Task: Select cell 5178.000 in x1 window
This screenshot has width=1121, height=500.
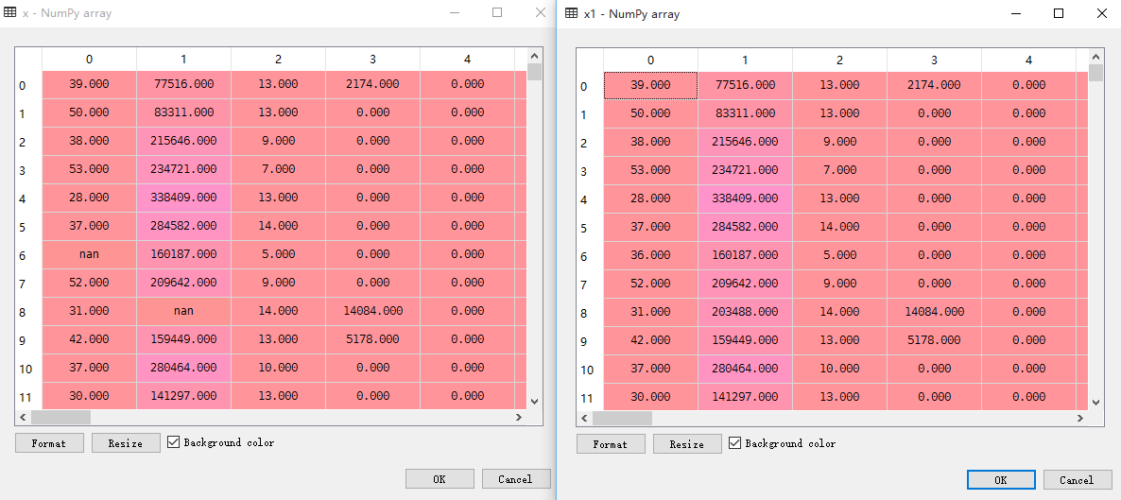Action: click(x=934, y=339)
